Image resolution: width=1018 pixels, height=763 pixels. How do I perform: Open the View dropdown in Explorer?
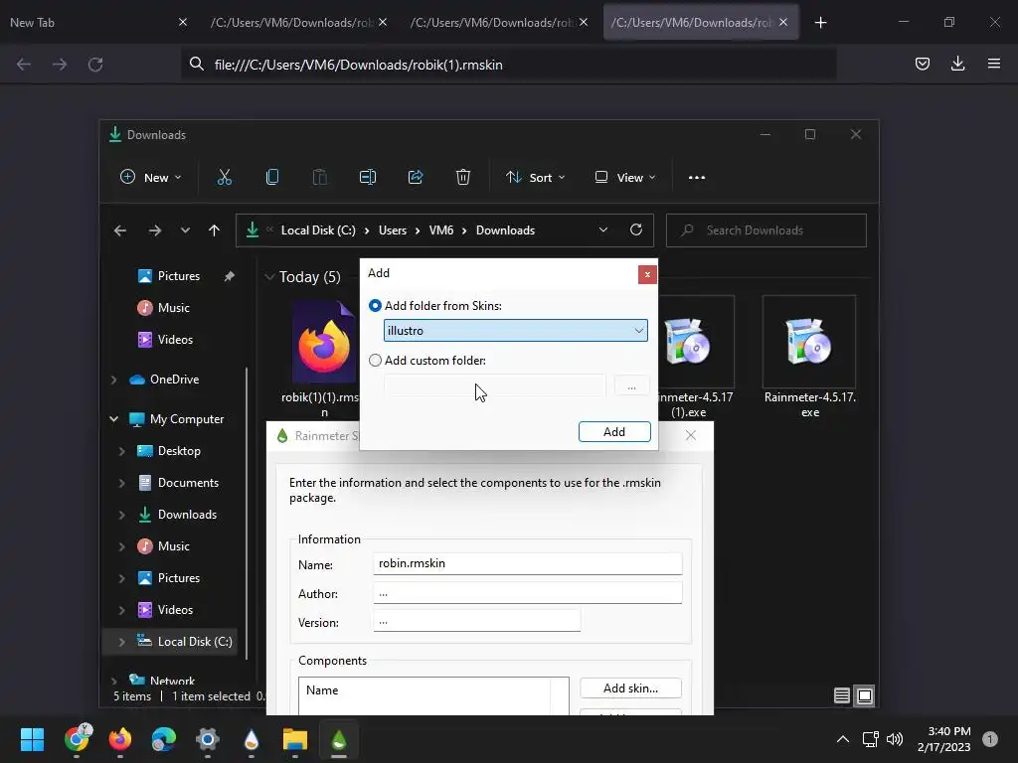pyautogui.click(x=625, y=177)
